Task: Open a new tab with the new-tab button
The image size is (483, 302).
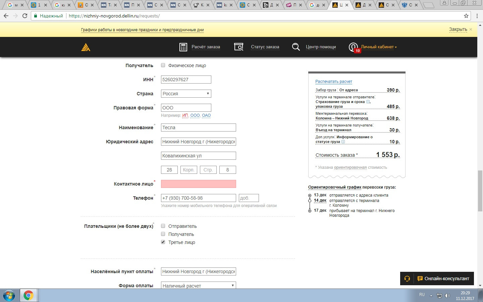Action: click(x=428, y=5)
